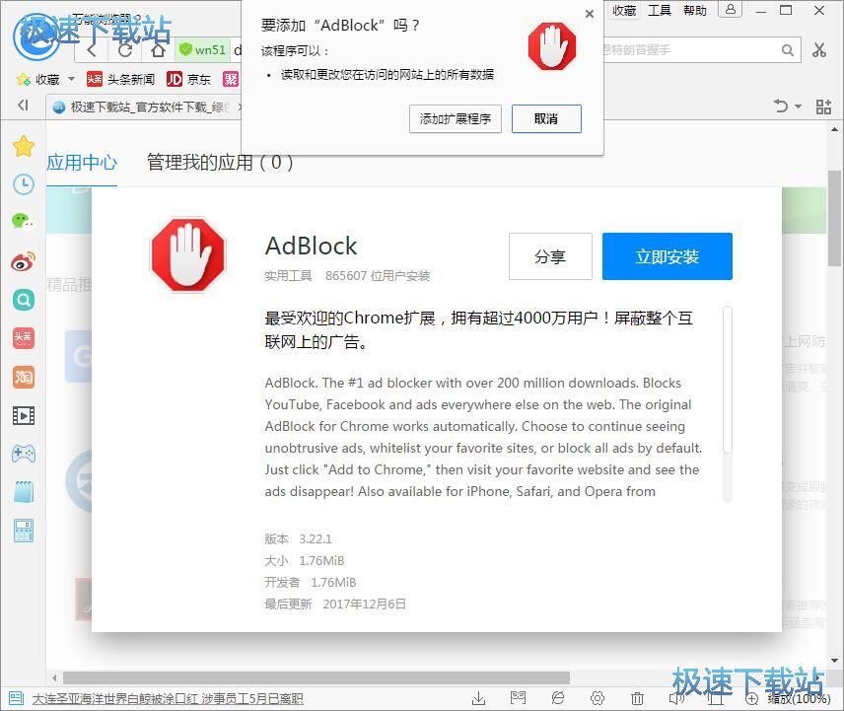
Task: Click the 聚 bookmark icon
Action: pos(231,80)
